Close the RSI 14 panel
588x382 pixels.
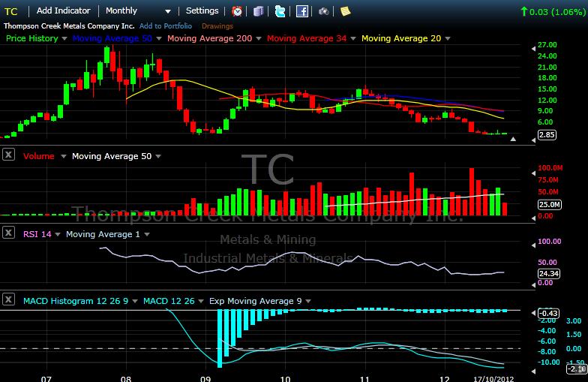[8, 233]
